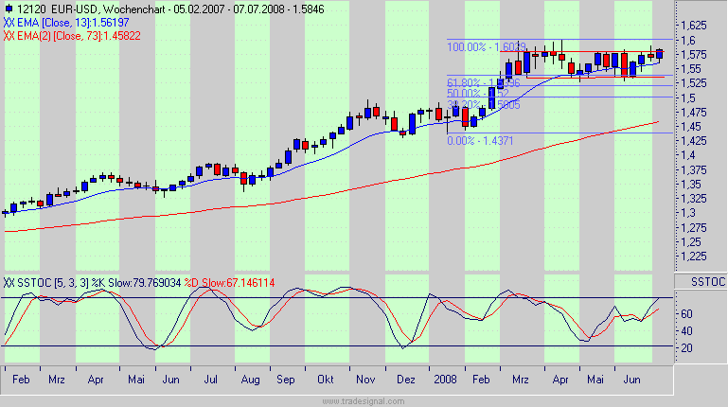The height and width of the screenshot is (407, 728).
Task: Click price axis value 1,225
Action: coord(694,257)
